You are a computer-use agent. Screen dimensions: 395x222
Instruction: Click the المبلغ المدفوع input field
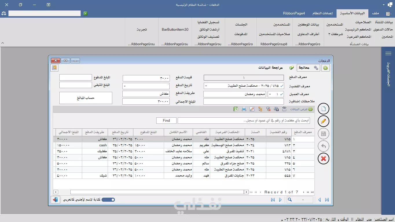click(x=76, y=77)
